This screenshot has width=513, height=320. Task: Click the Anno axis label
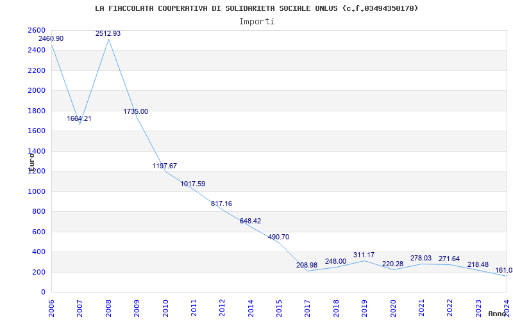[498, 314]
